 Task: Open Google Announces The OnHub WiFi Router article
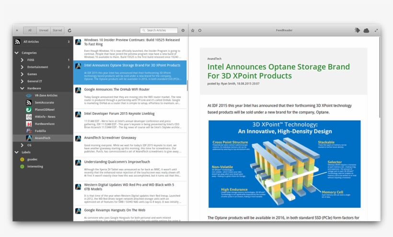117,89
